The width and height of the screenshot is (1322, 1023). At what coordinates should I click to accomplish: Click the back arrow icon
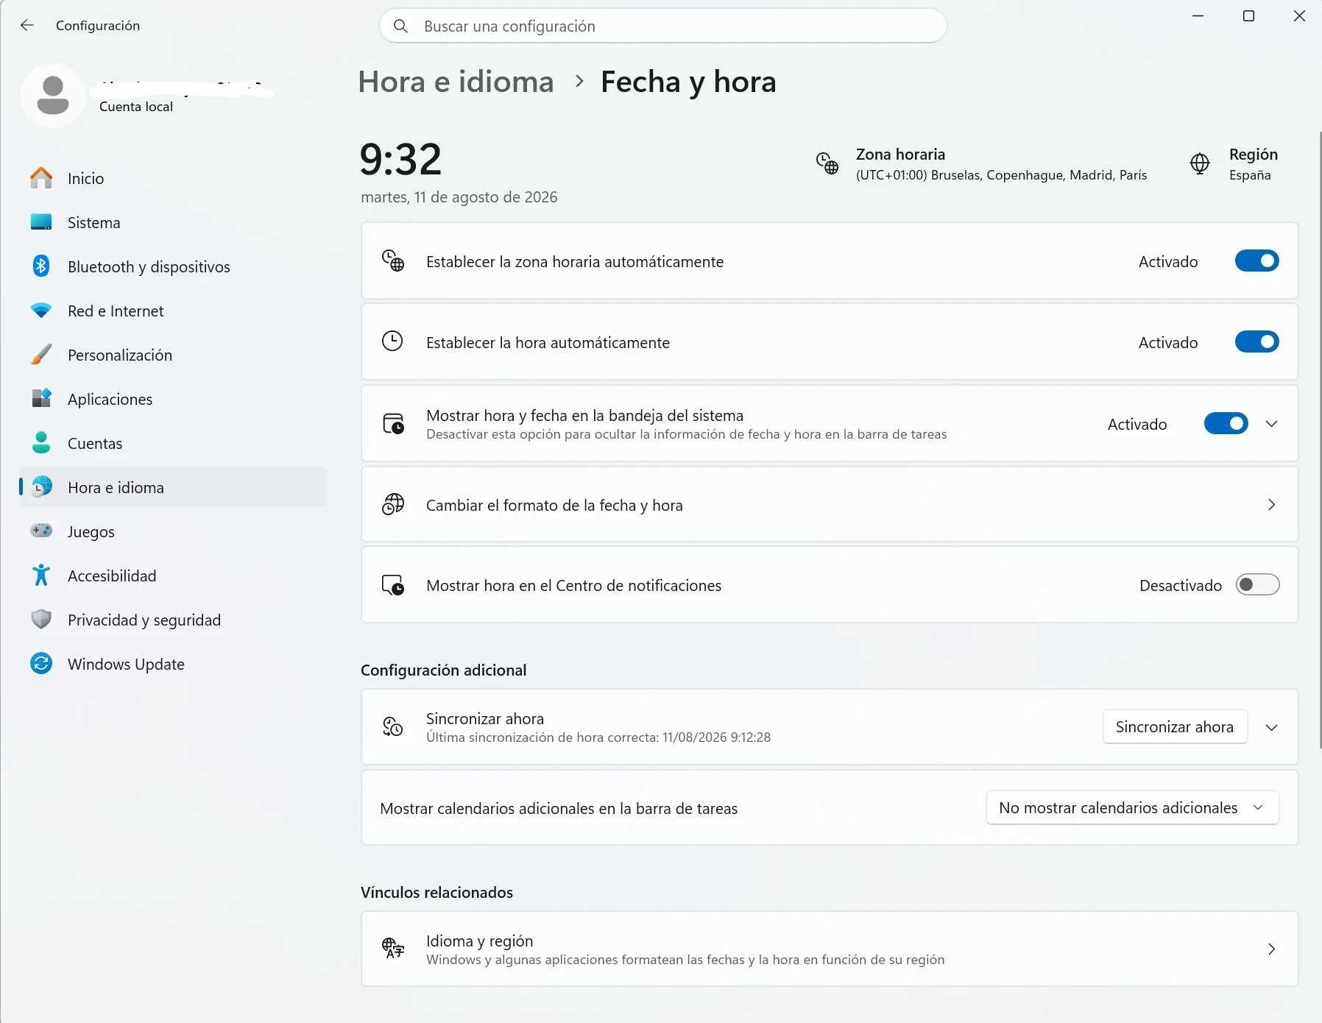click(x=27, y=26)
